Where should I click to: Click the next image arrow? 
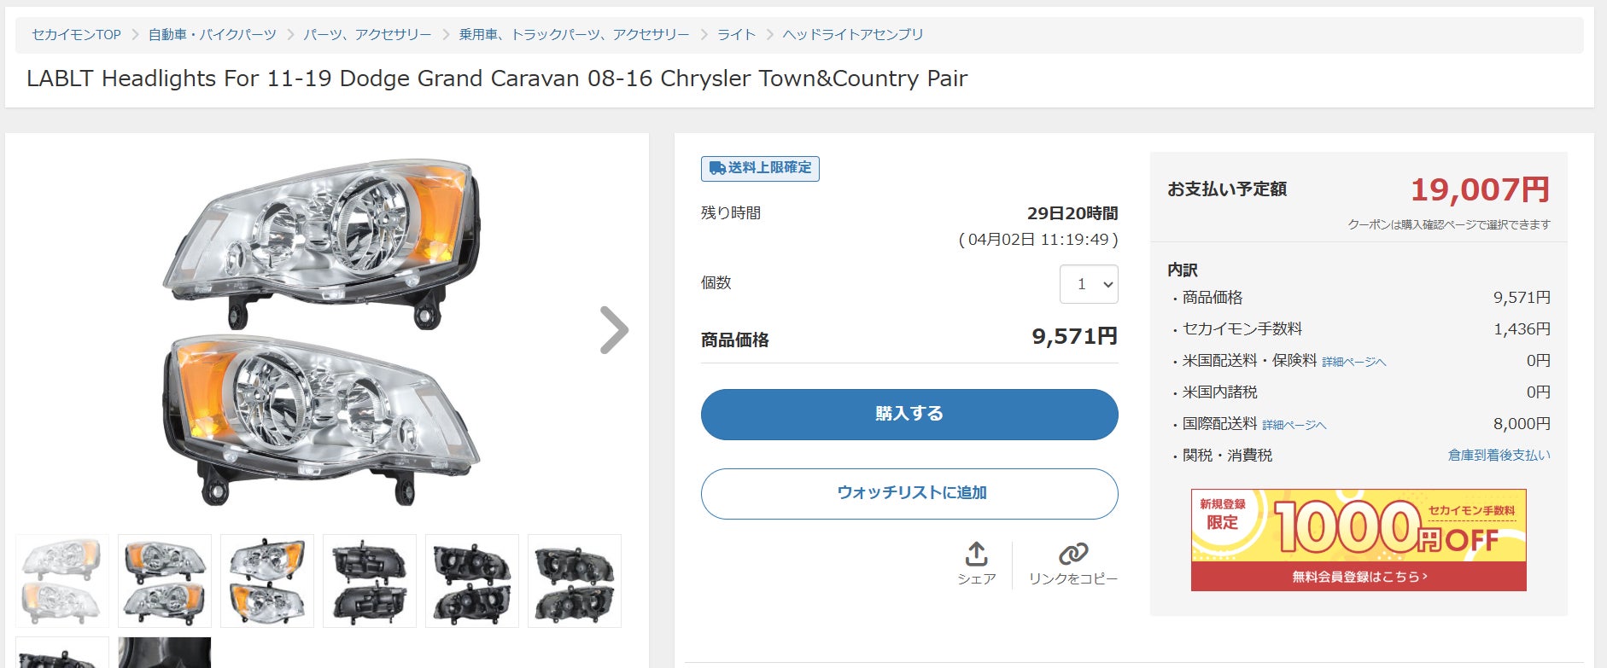click(614, 330)
